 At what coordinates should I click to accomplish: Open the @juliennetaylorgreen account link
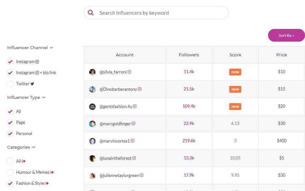pos(119,175)
